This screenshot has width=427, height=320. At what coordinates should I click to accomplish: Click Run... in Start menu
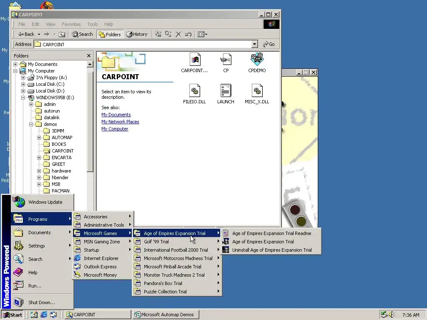click(42, 286)
